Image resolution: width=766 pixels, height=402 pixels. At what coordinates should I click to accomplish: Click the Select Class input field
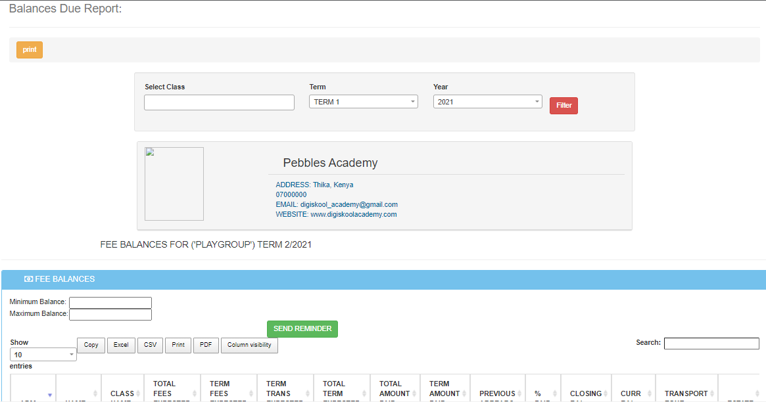coord(219,102)
